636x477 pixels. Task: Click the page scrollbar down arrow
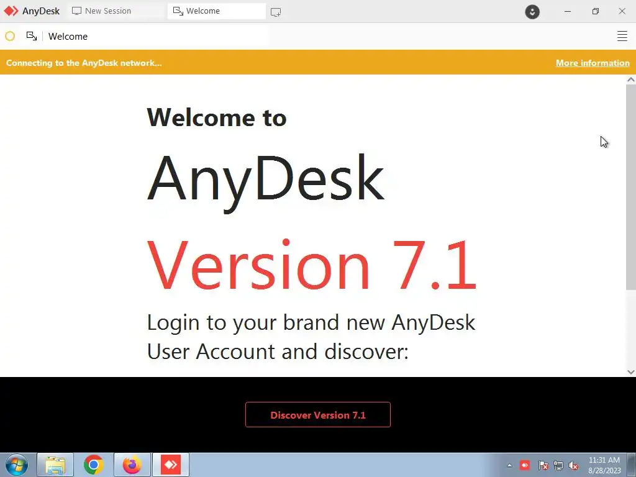pyautogui.click(x=631, y=371)
